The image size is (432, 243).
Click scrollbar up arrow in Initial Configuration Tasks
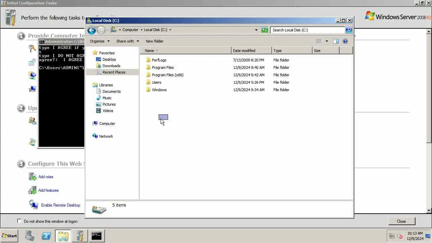[x=429, y=31]
